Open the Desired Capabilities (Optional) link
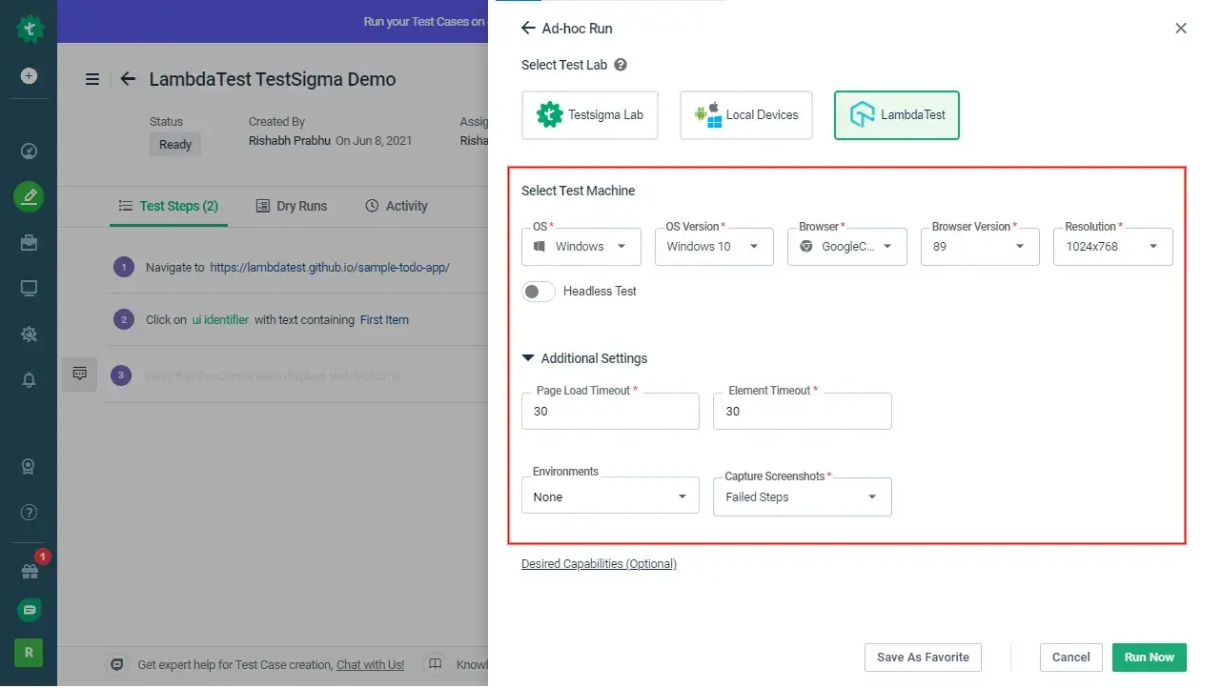The height and width of the screenshot is (688, 1222). (599, 564)
